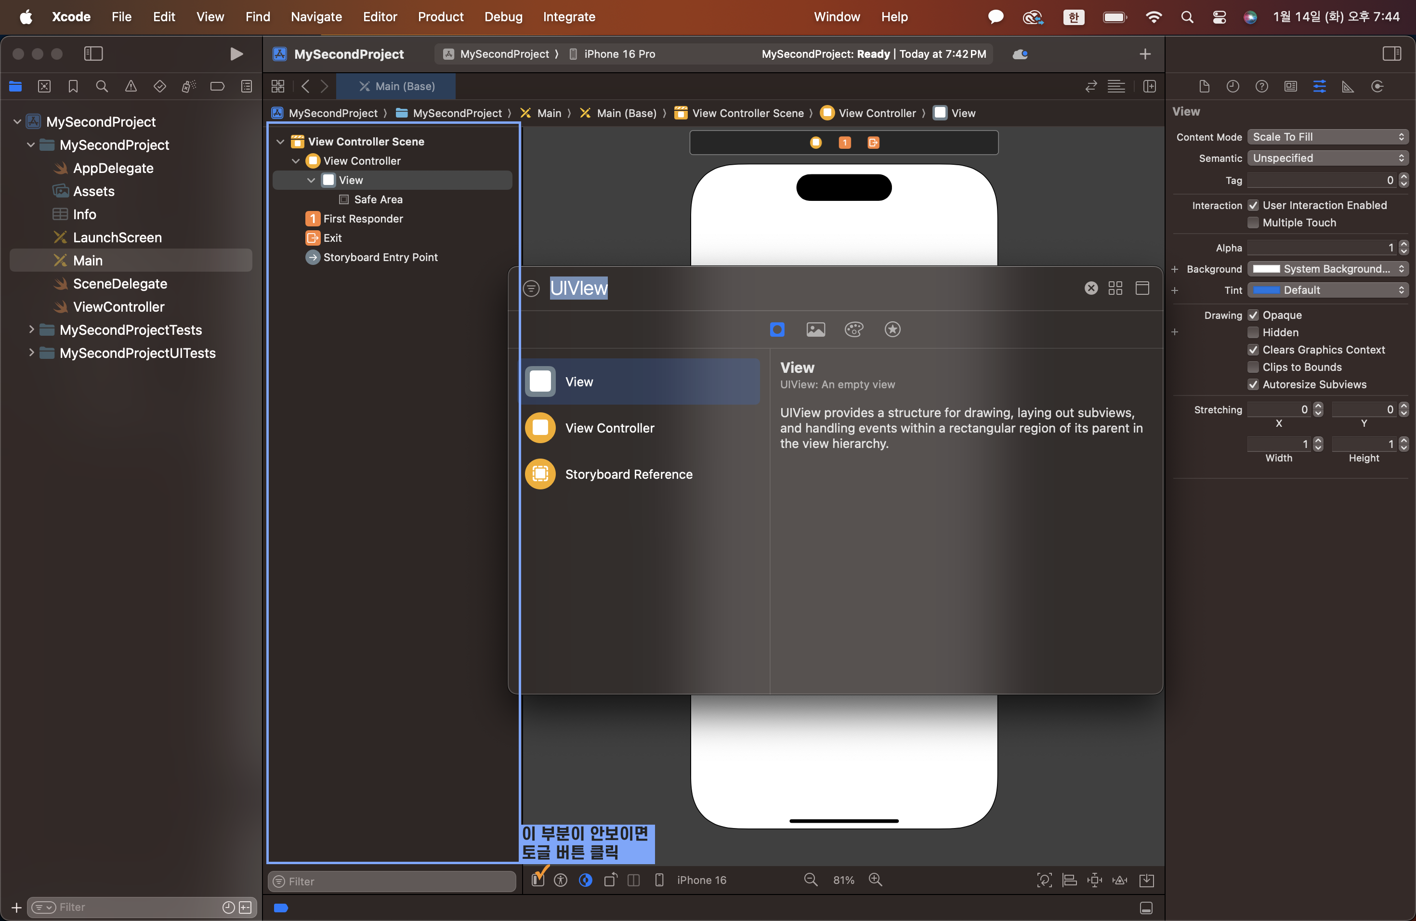Open the Add Editor on right button
Viewport: 1416px width, 921px height.
1150,86
